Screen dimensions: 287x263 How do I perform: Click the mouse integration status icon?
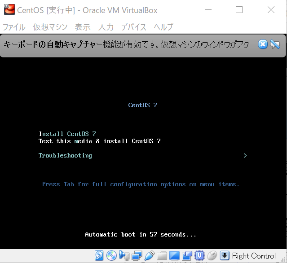212,255
